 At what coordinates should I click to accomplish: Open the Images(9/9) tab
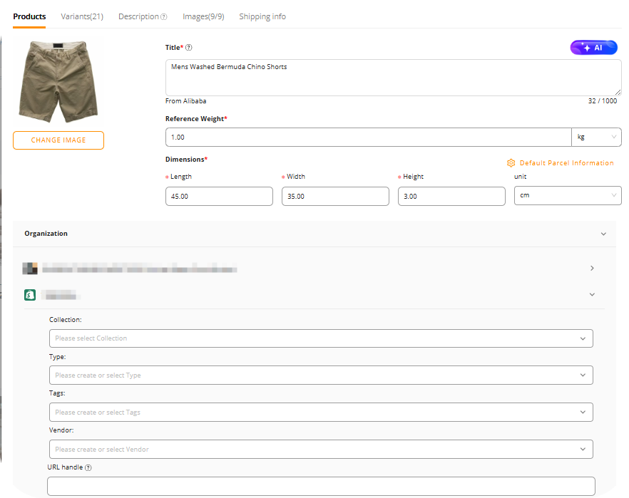click(203, 16)
